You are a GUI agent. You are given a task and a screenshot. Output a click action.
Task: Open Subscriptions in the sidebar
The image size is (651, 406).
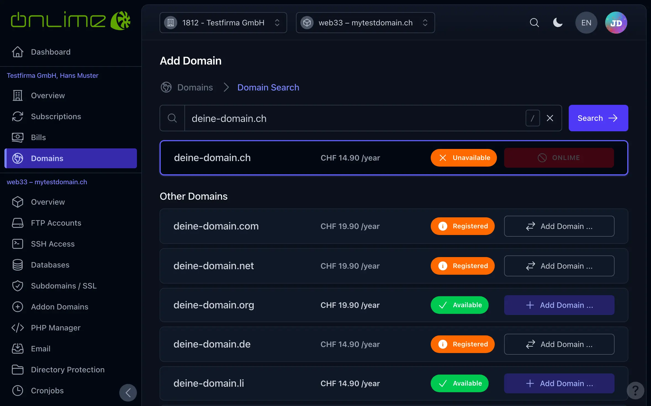point(71,116)
